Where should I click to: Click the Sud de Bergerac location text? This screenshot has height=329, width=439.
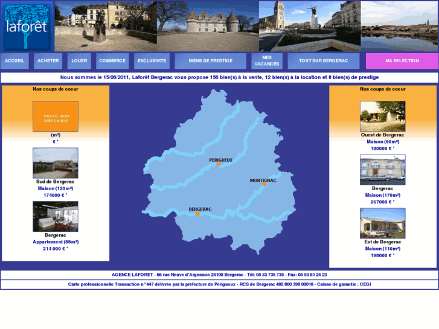point(55,182)
